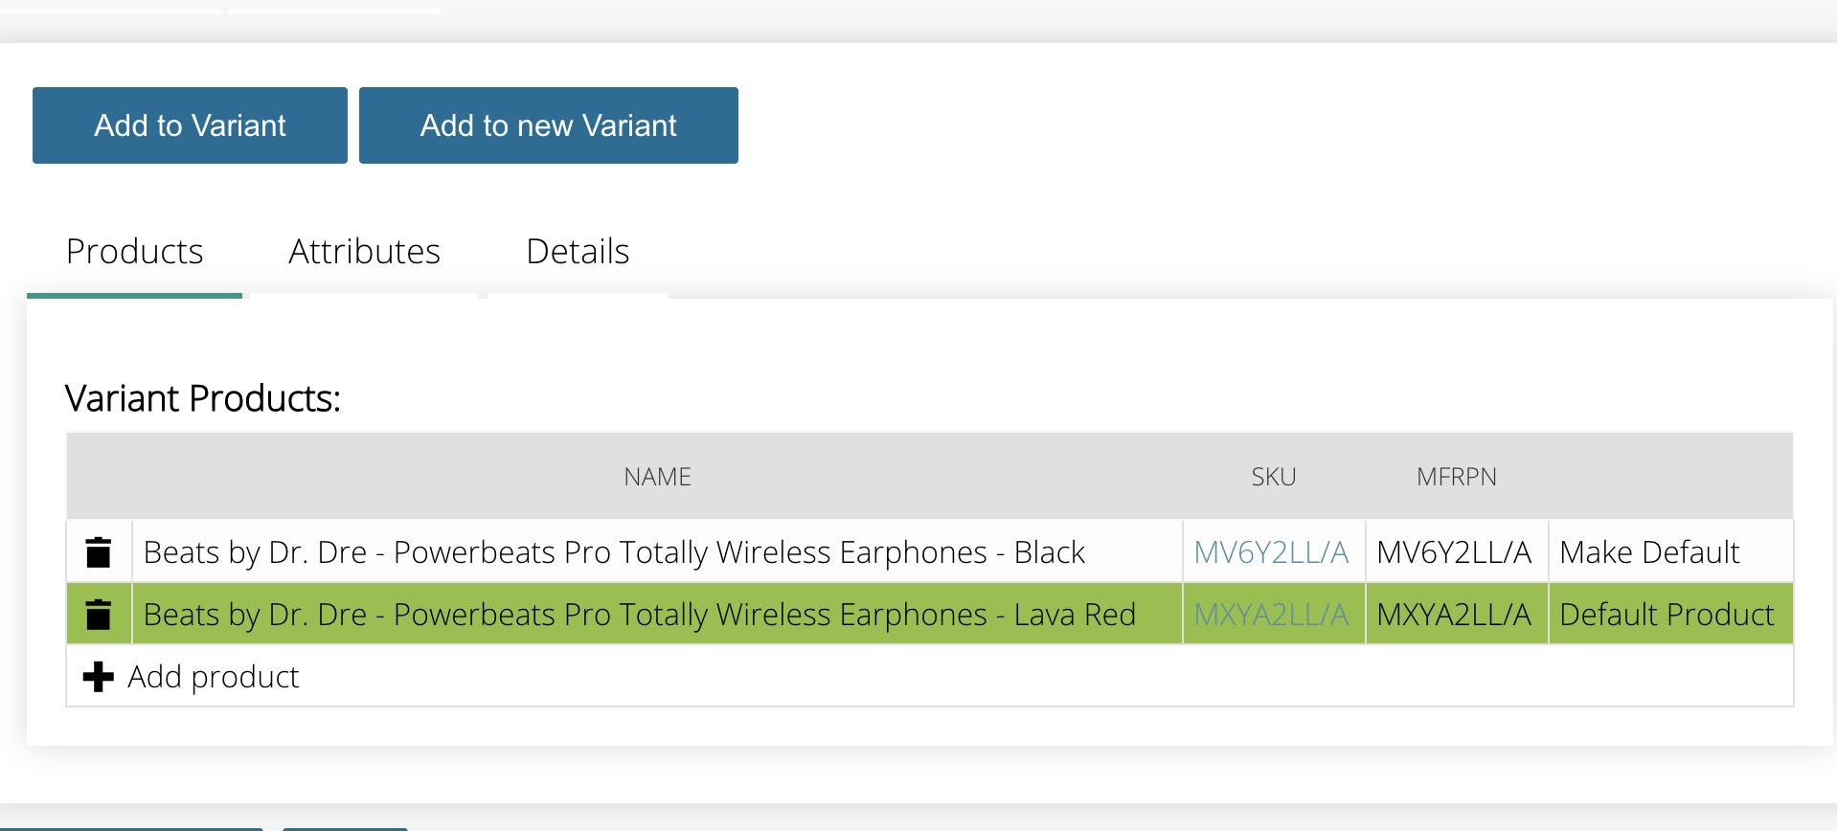Open the Attributes tab

(x=364, y=252)
